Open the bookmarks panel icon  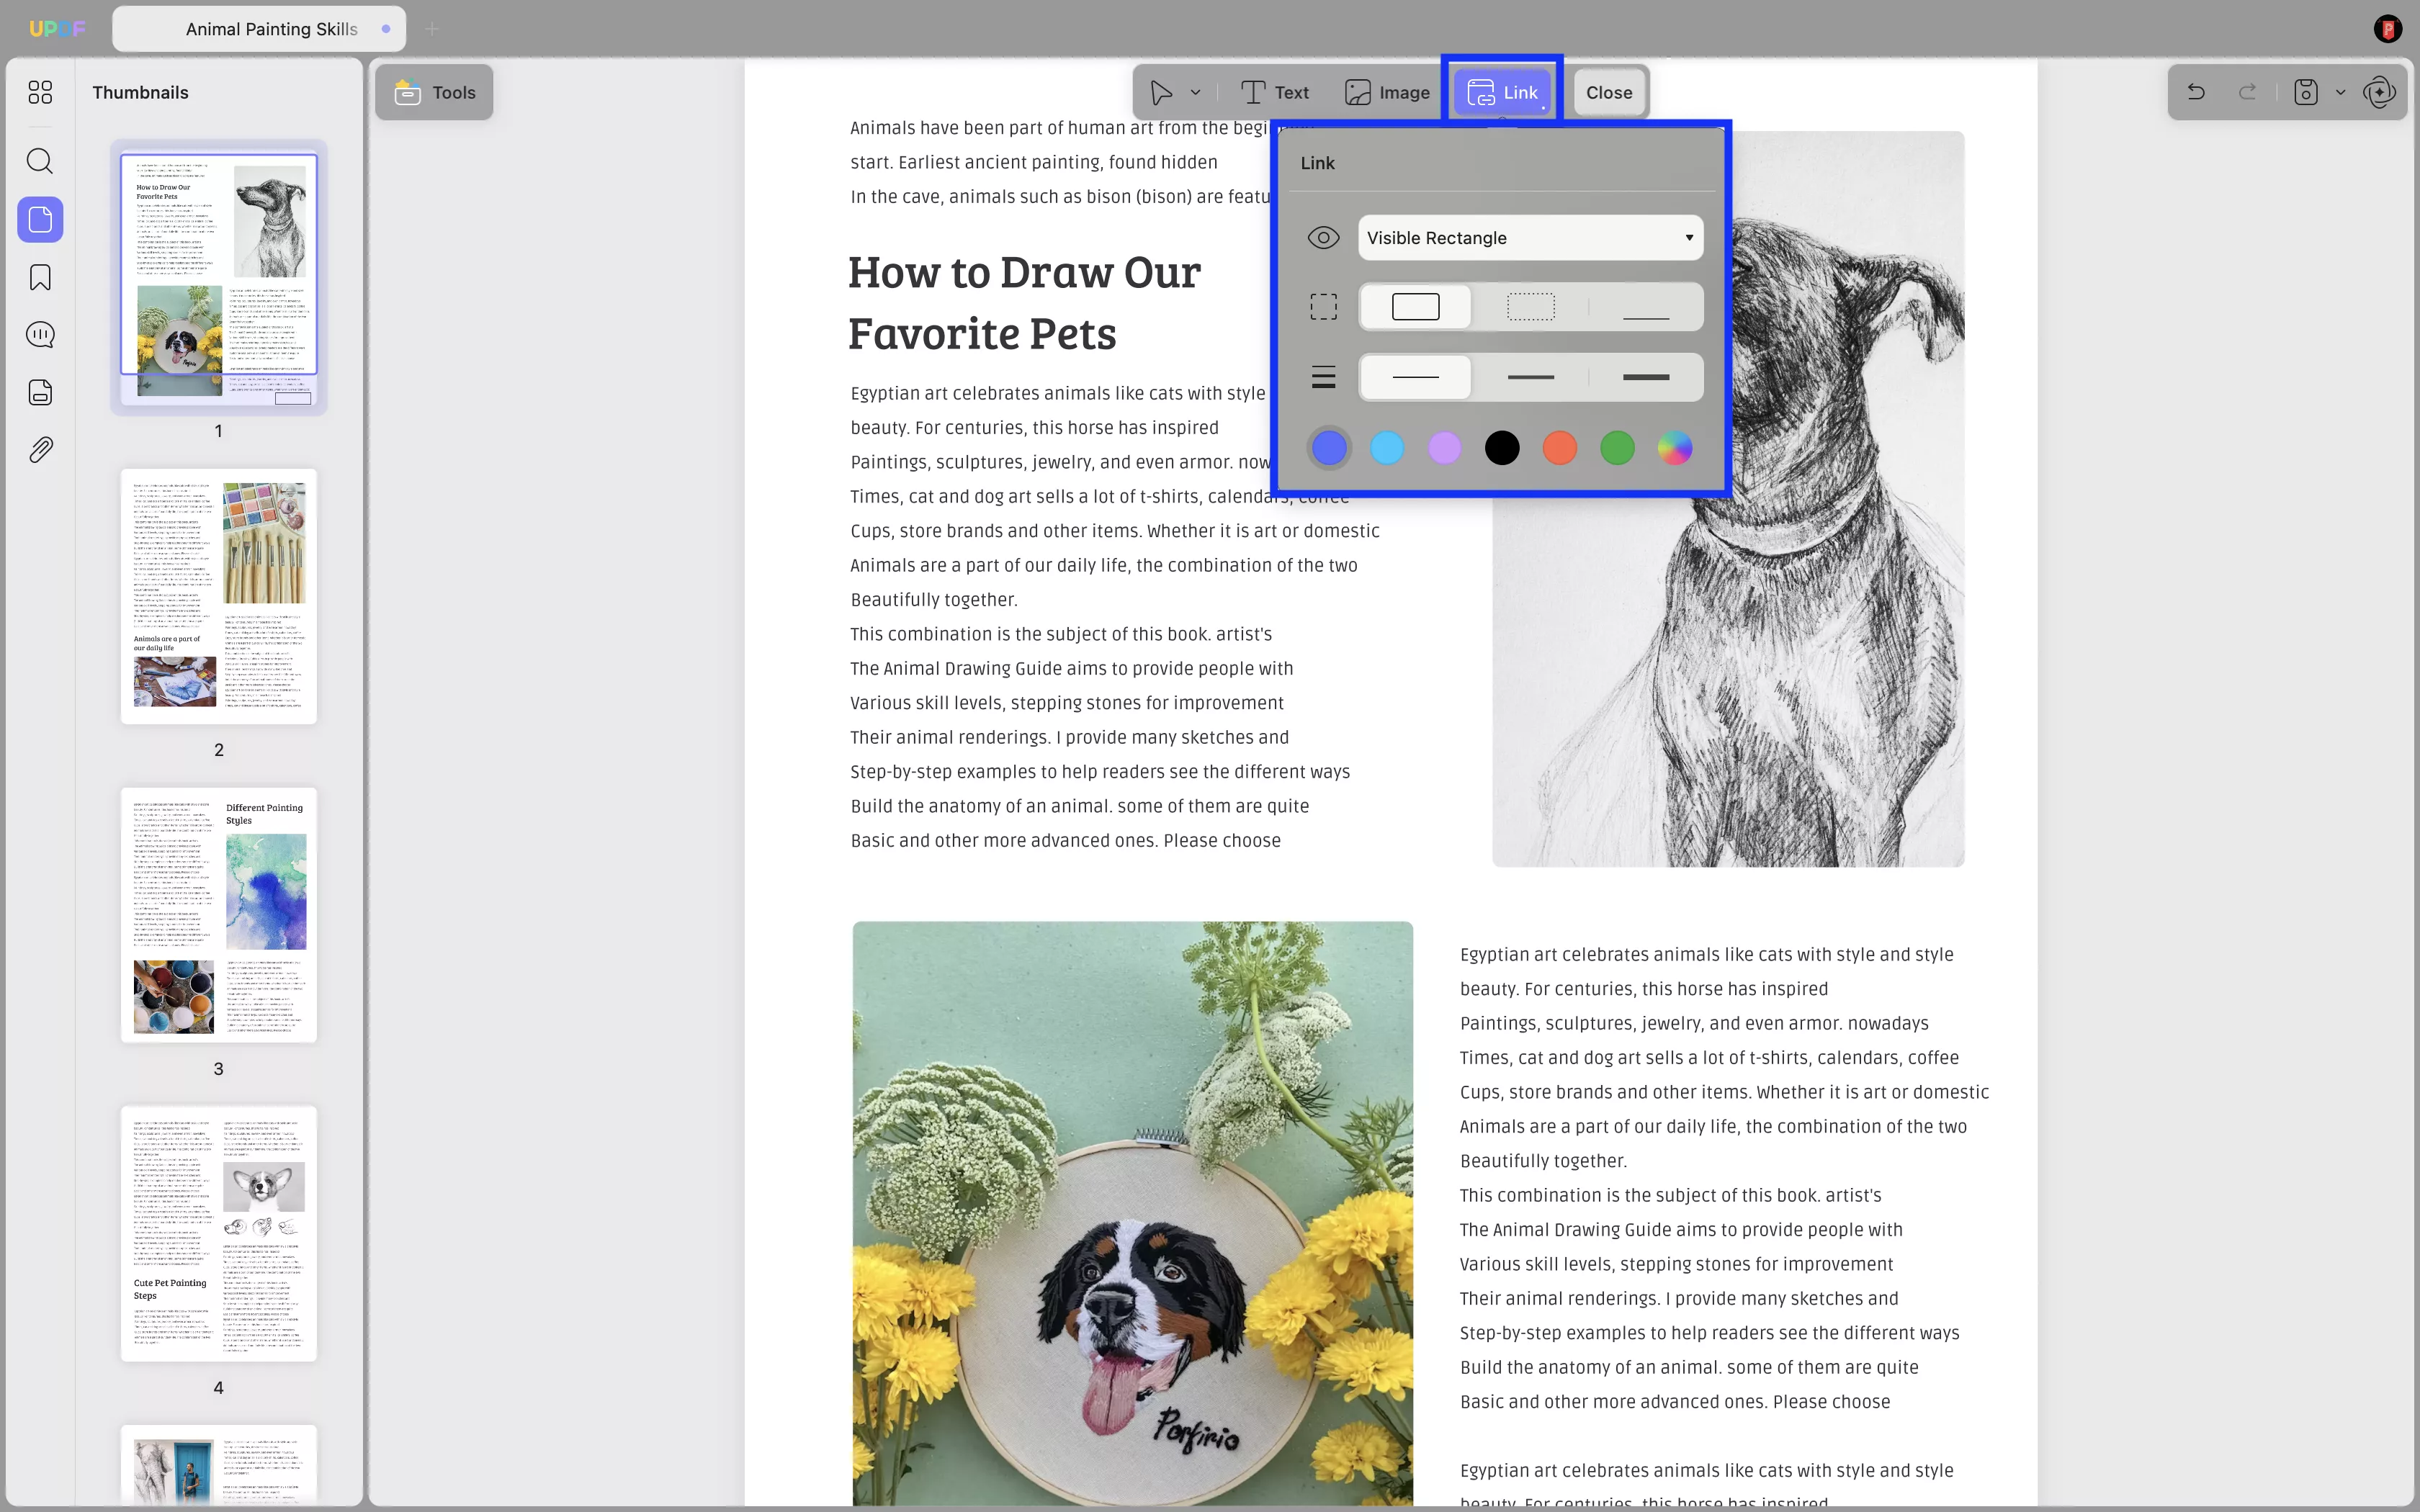click(x=40, y=277)
